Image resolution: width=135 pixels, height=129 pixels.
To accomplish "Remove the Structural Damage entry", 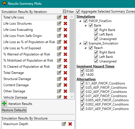I will pos(65,79).
